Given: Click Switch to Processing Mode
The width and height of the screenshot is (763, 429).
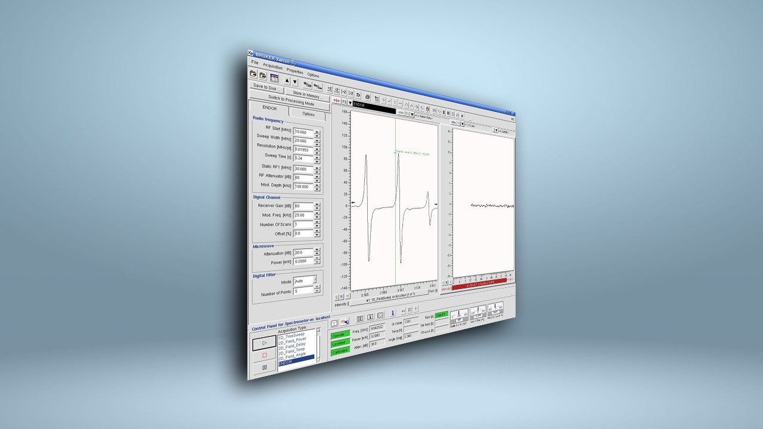Looking at the screenshot, I should pos(291,100).
